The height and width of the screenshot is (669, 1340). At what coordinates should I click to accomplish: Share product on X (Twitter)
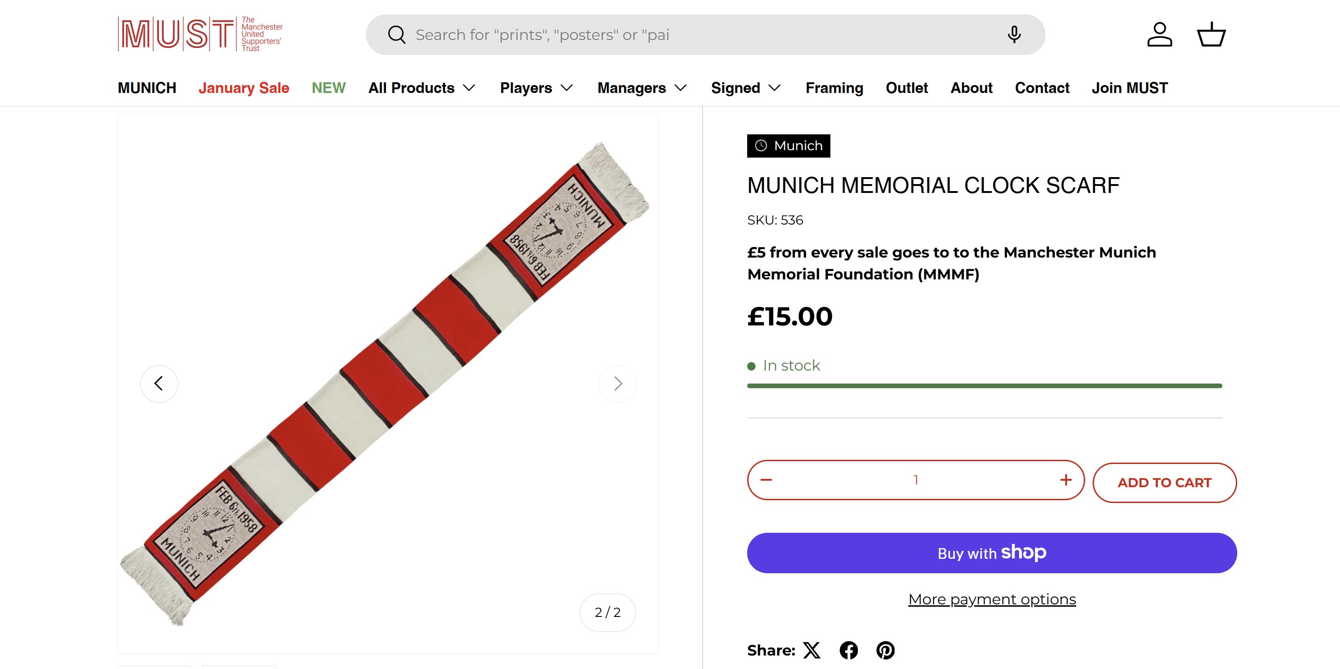point(812,650)
